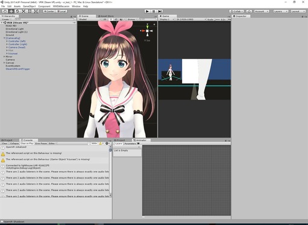Viewport: 308px width, 225px height.
Task: Toggle scene lighting
Action: [x=111, y=19]
